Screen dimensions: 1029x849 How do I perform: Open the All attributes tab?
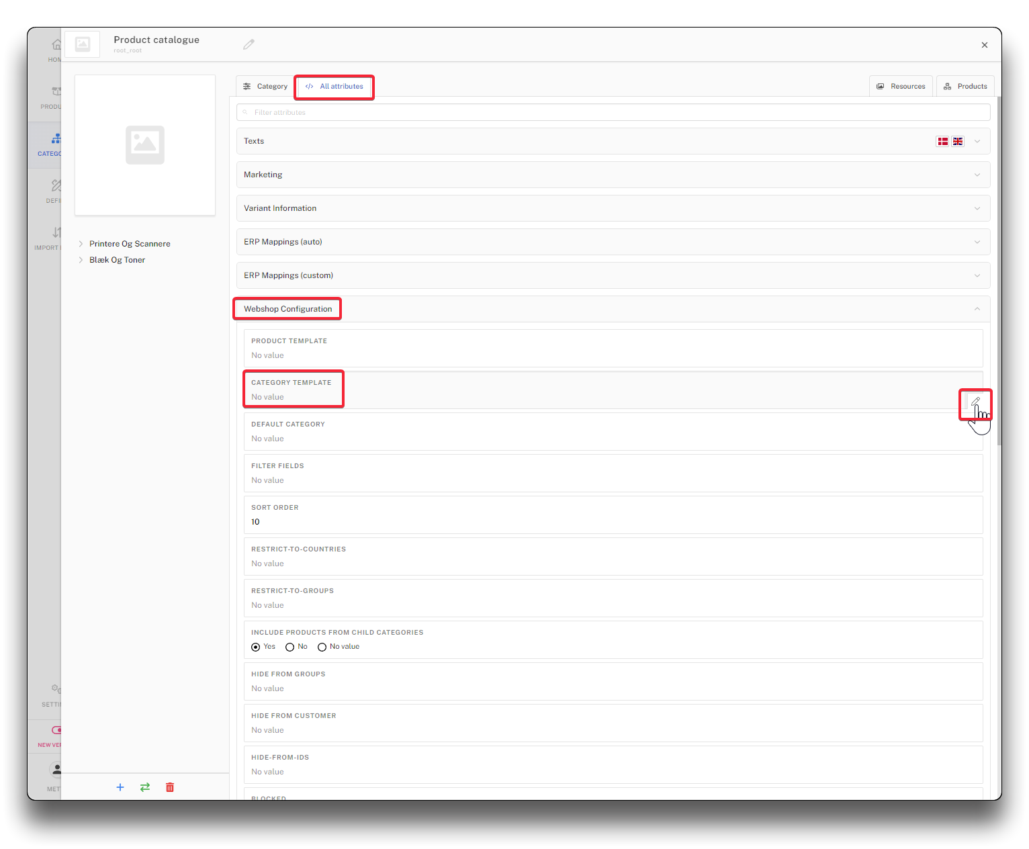coord(334,87)
